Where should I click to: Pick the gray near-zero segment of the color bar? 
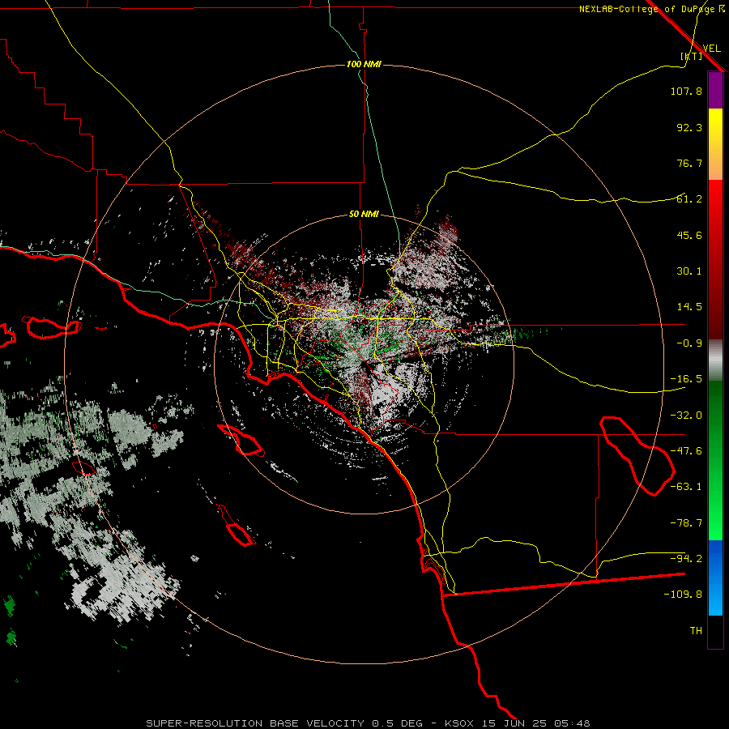[x=715, y=360]
